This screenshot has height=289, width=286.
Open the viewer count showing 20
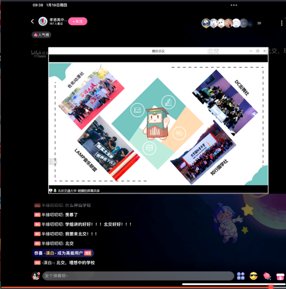point(259,23)
